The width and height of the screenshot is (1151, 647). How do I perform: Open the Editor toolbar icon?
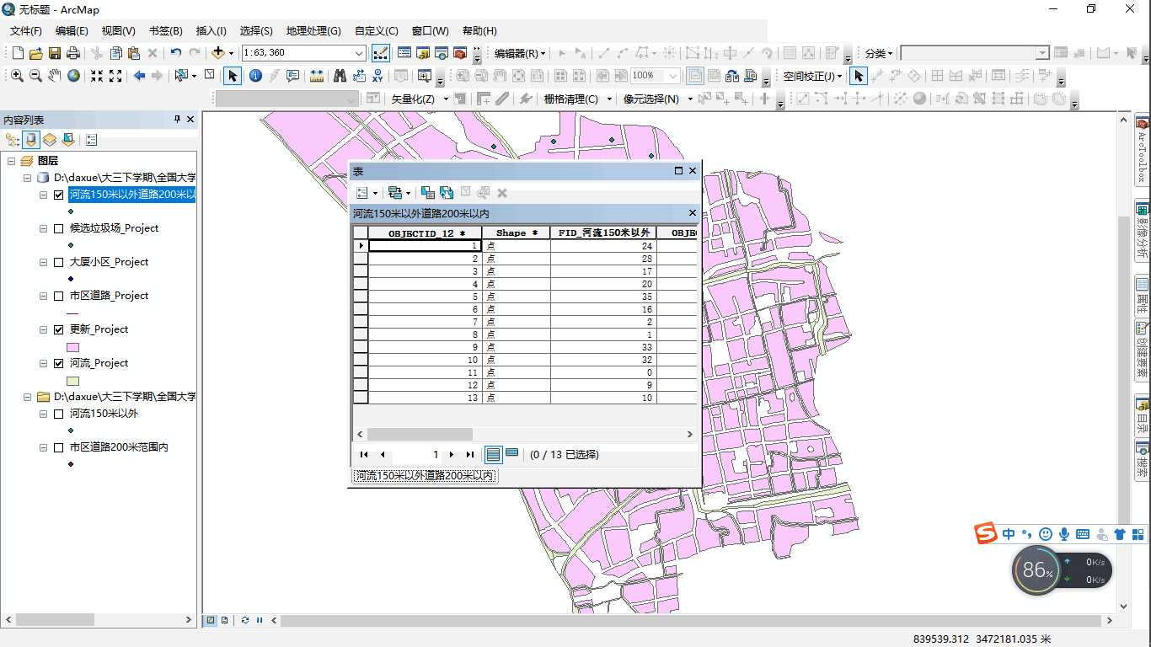coord(381,53)
